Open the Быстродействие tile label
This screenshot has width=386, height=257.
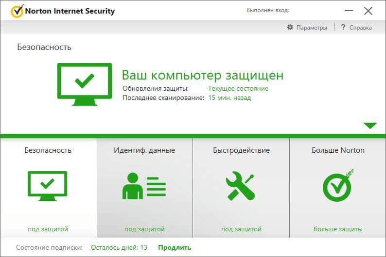point(241,150)
